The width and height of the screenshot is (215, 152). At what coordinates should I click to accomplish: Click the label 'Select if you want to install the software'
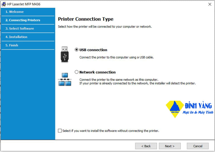[90, 131]
